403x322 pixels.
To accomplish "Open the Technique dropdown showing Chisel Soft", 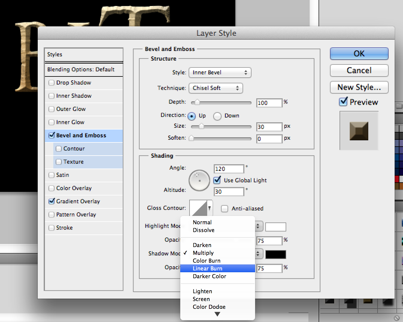I will pyautogui.click(x=216, y=88).
